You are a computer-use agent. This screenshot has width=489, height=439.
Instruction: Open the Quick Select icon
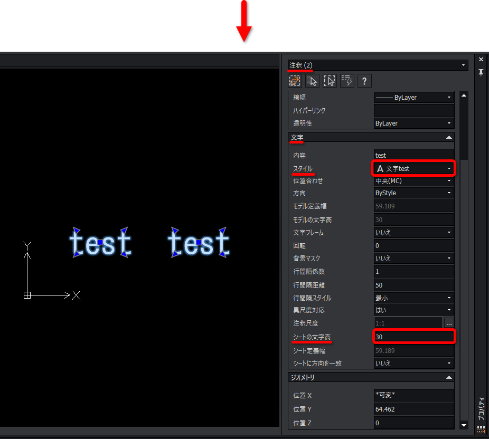tap(330, 81)
